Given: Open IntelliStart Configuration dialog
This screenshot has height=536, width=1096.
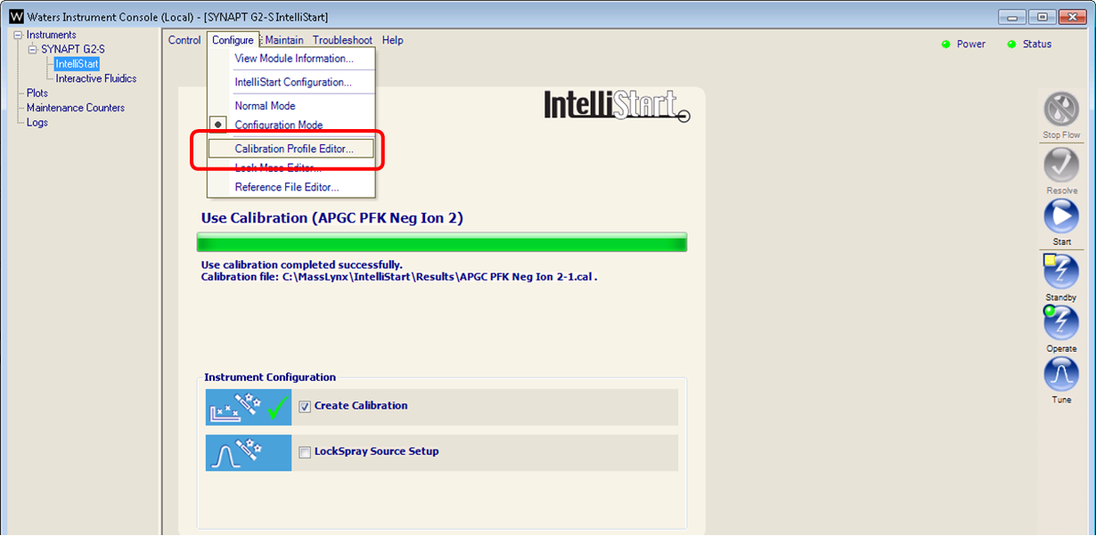Looking at the screenshot, I should (291, 83).
